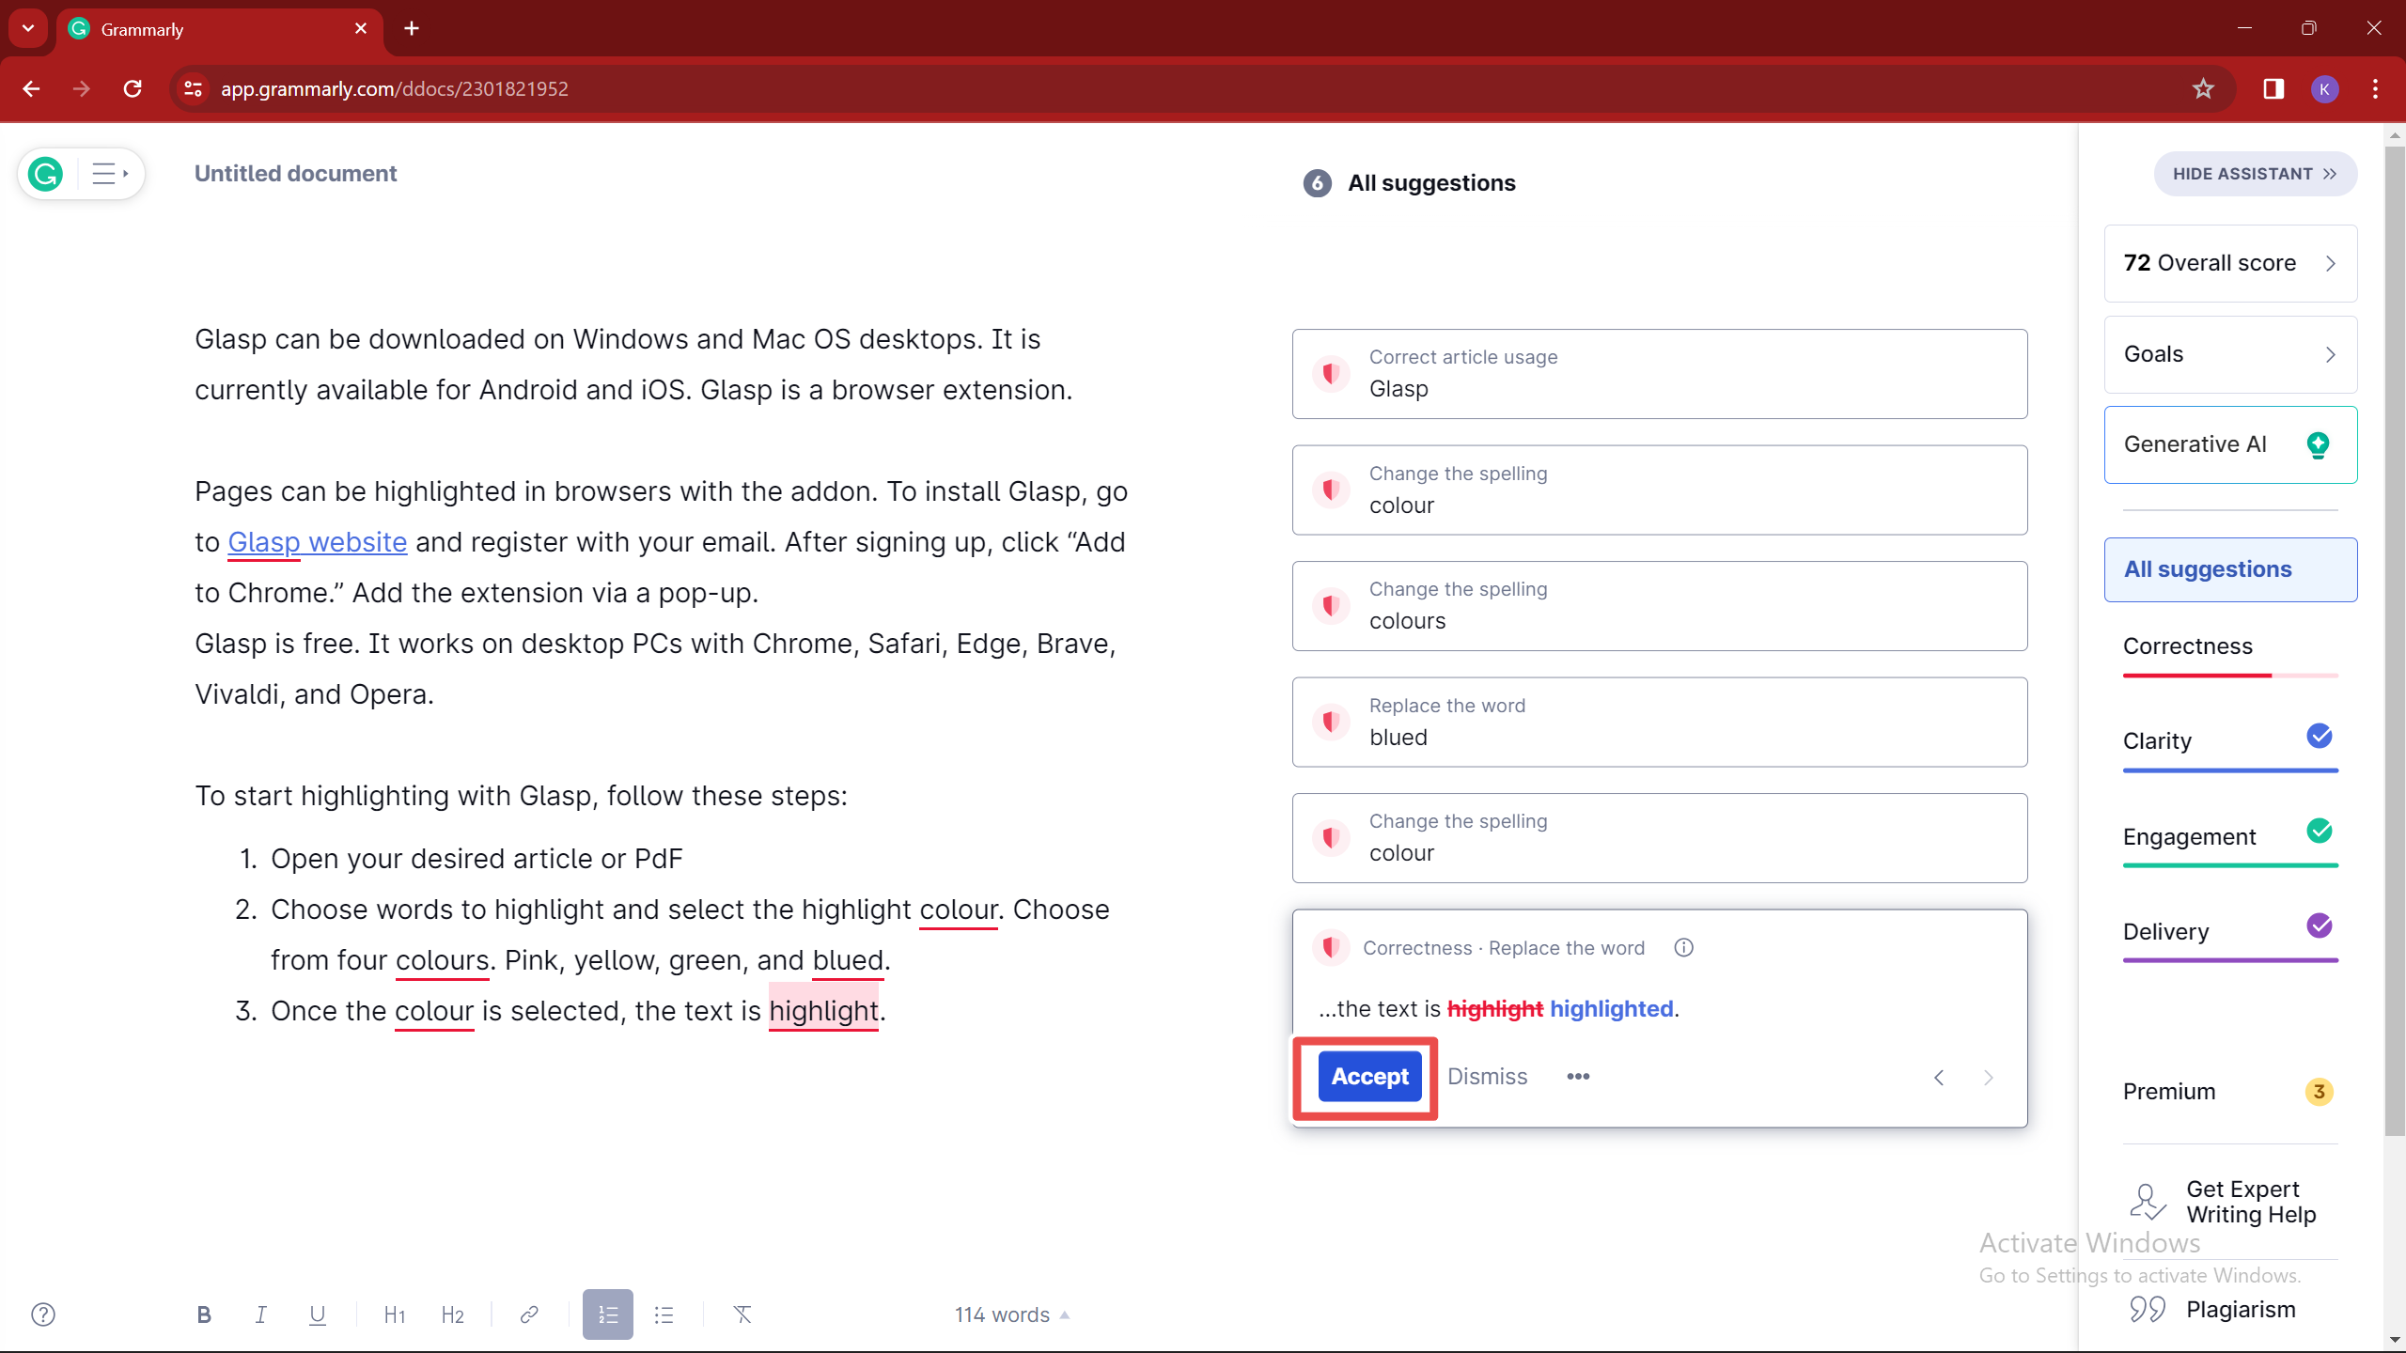Open the Premium suggestions
The height and width of the screenshot is (1353, 2406).
[x=2230, y=1092]
